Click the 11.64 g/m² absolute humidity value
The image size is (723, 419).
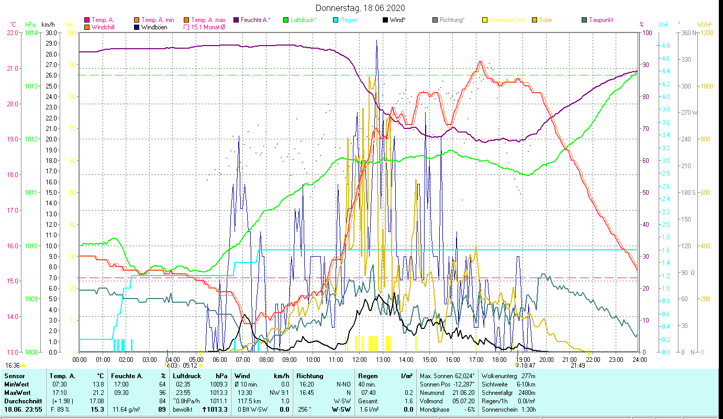(126, 410)
